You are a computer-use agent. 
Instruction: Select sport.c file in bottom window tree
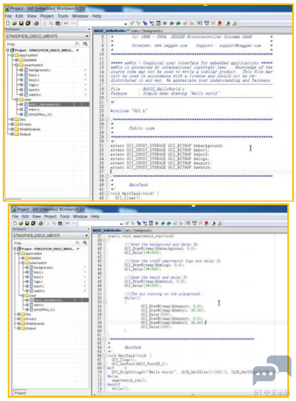pos(38,286)
